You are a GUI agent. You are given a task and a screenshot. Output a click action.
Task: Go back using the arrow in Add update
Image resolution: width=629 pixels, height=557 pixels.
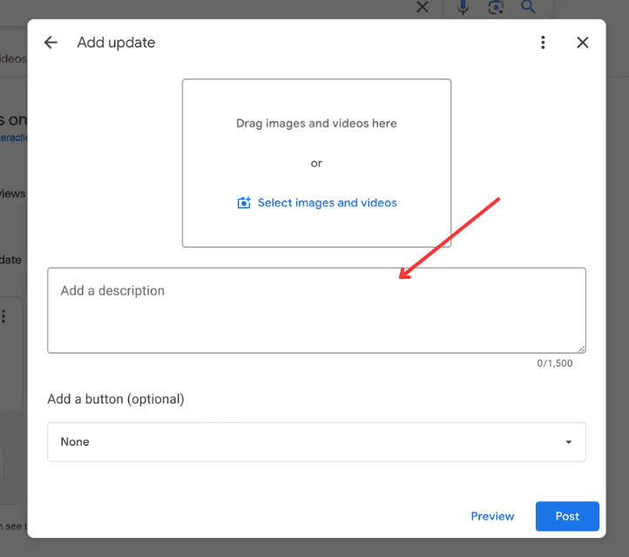click(x=51, y=43)
